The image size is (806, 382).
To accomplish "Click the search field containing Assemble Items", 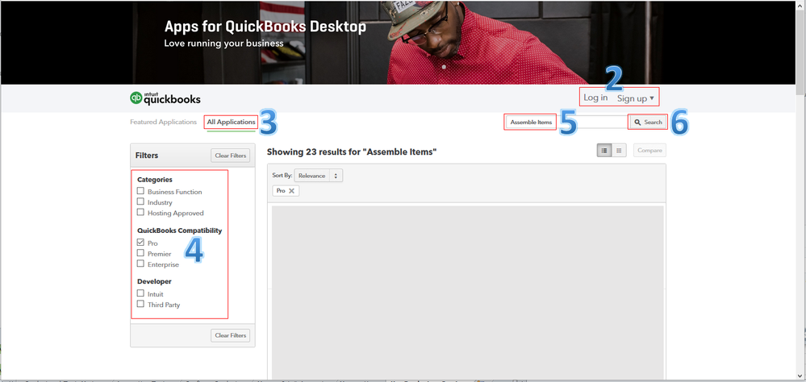I will click(566, 122).
